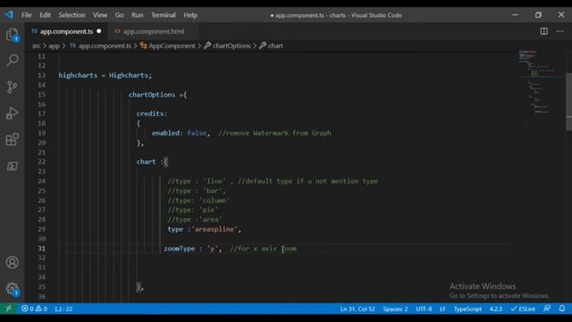Open the Selection menu
Image resolution: width=572 pixels, height=322 pixels.
pos(71,15)
